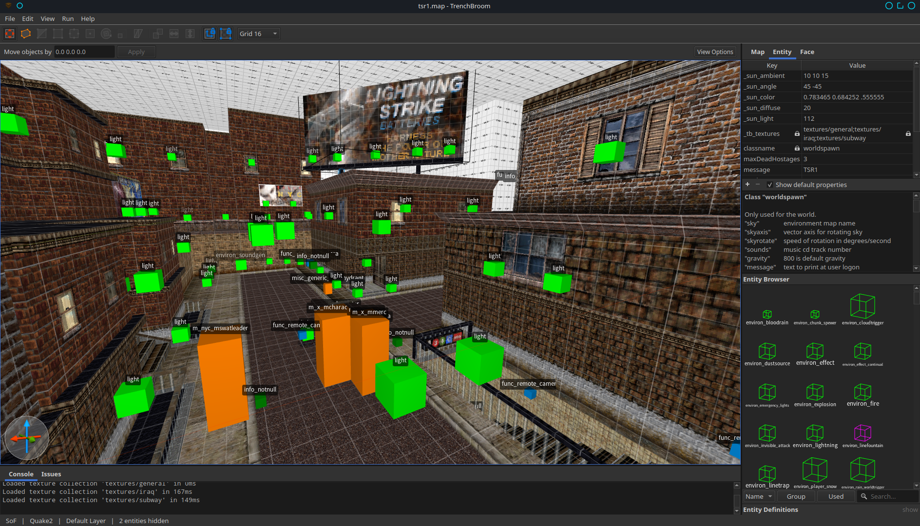This screenshot has height=526, width=920.
Task: Select the Rotate tool in toolbar
Action: [106, 34]
